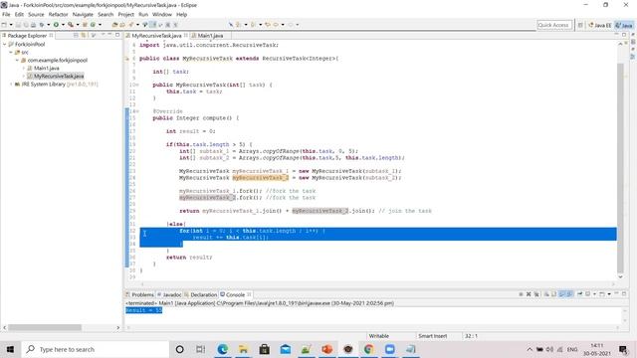The height and width of the screenshot is (358, 637).
Task: Expand the JRE System Library node
Action: tap(11, 84)
